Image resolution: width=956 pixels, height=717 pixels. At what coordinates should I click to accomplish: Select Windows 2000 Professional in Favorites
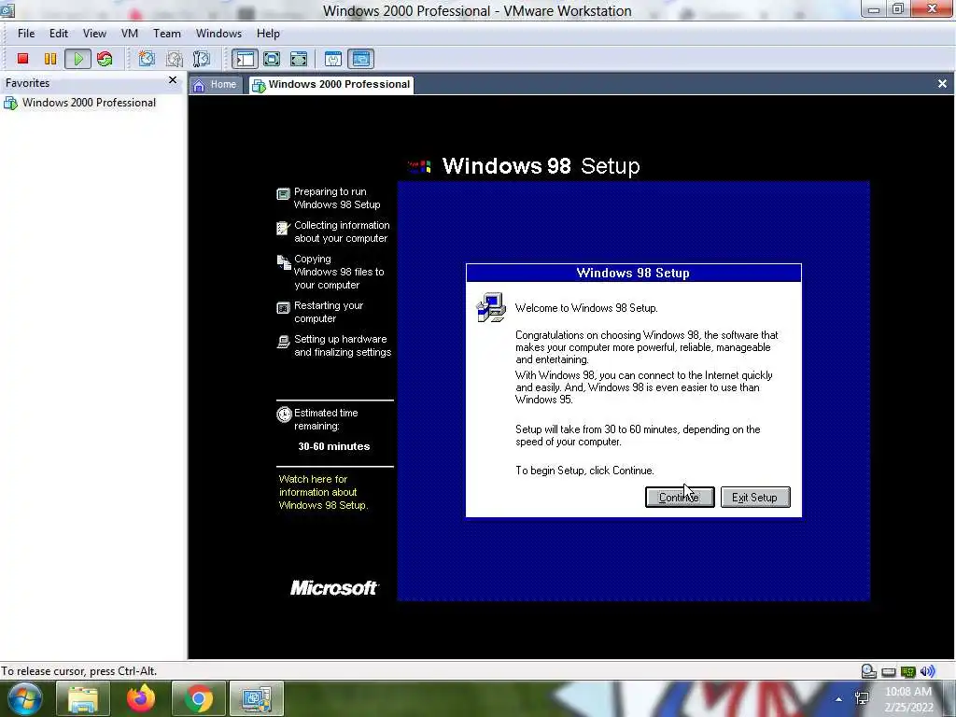pyautogui.click(x=80, y=103)
